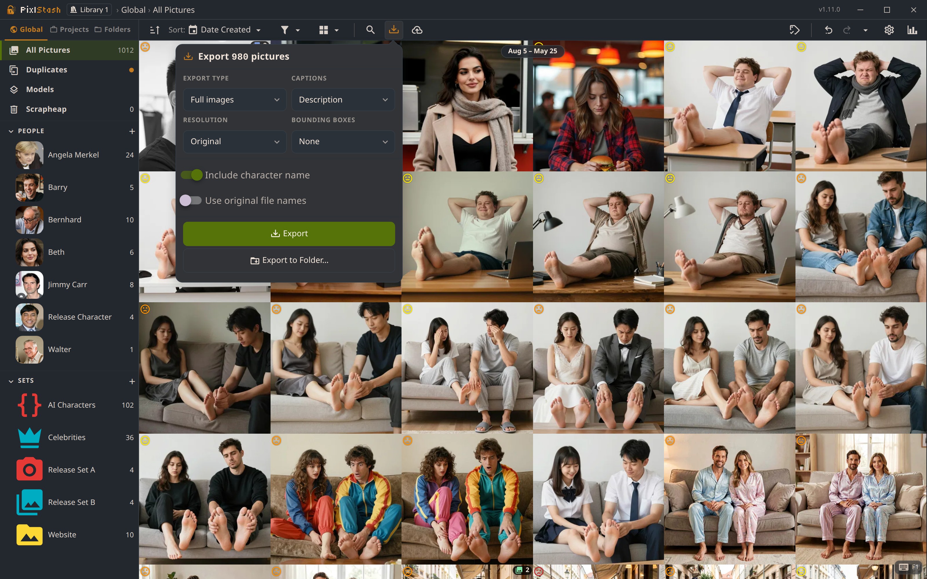Image resolution: width=927 pixels, height=579 pixels.
Task: Click the grid layout icon
Action: pos(324,30)
